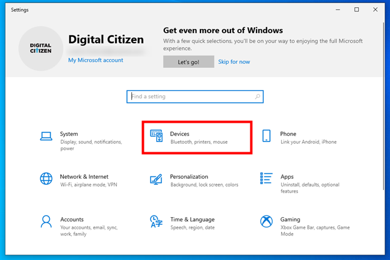Image resolution: width=390 pixels, height=260 pixels.
Task: Click the Let's go! button
Action: click(x=188, y=62)
